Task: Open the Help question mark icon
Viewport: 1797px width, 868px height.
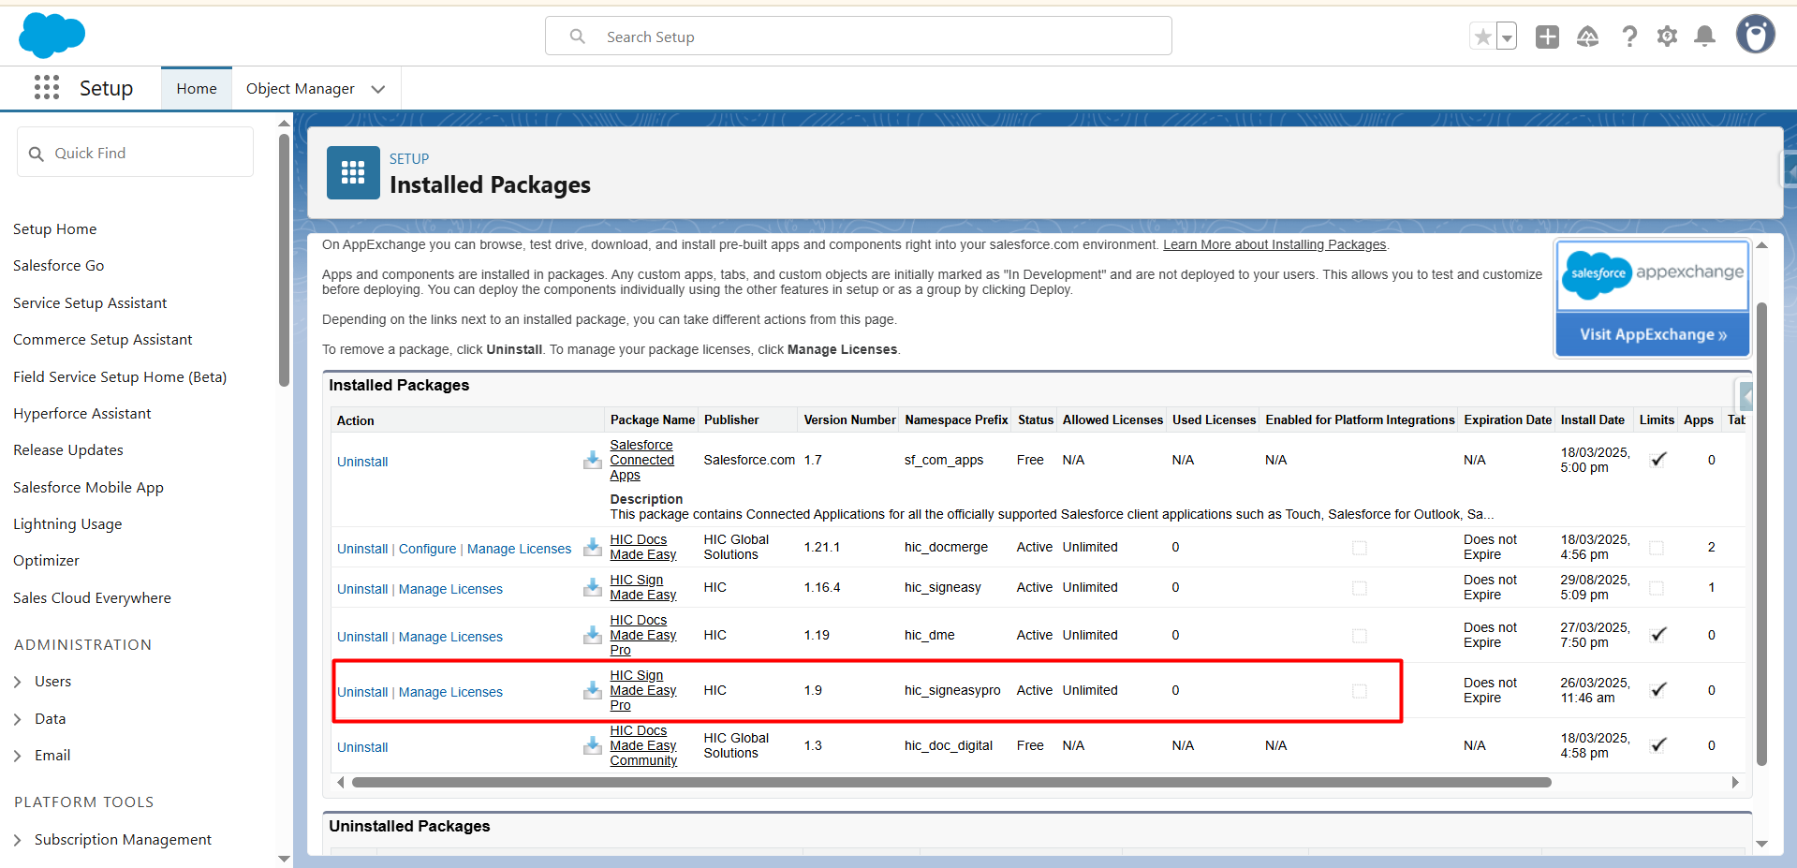Action: [x=1629, y=37]
